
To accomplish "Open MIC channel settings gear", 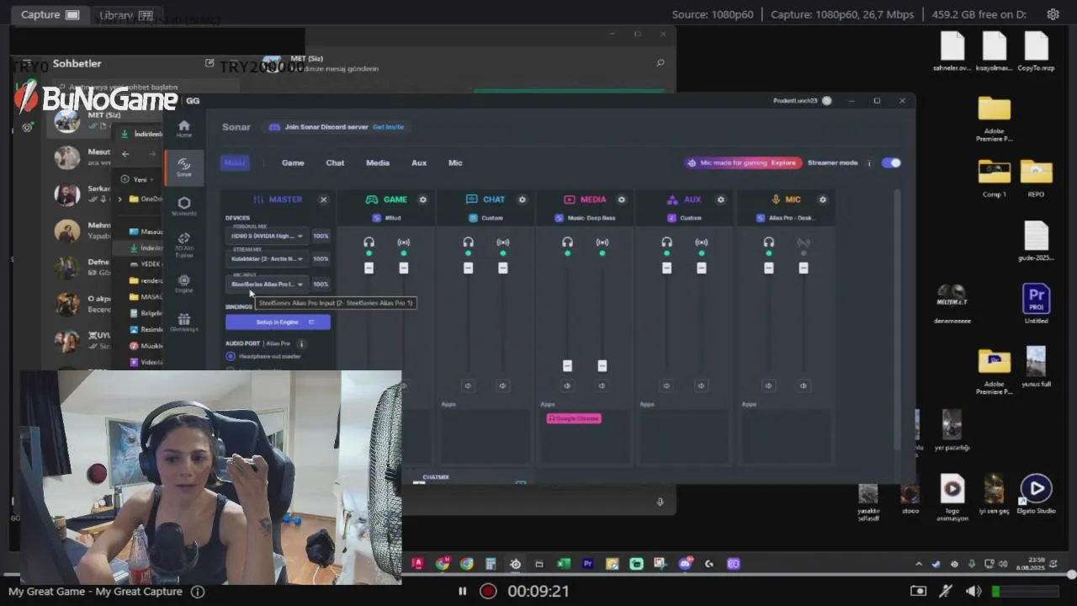I will tap(822, 199).
